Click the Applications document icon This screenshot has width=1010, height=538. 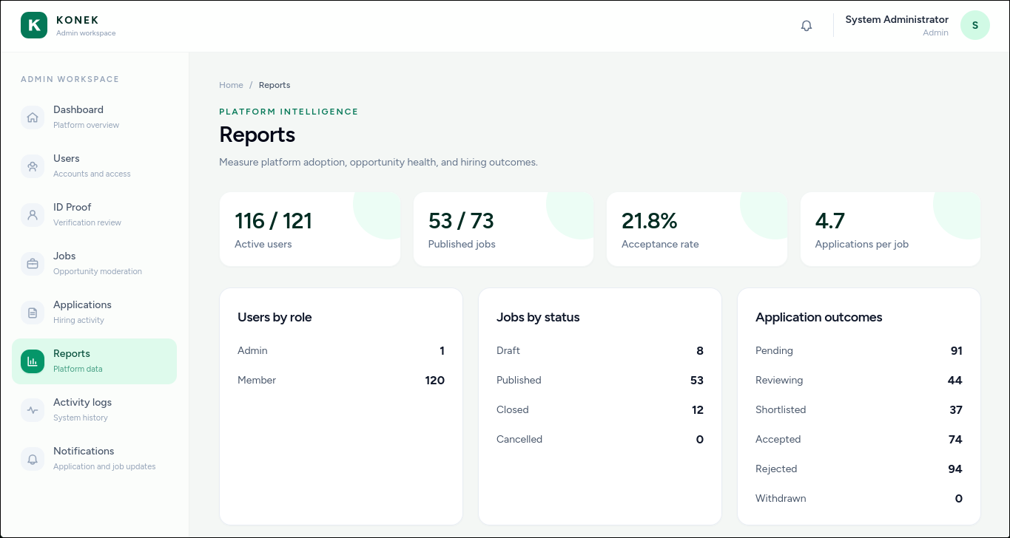(x=33, y=312)
